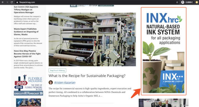This screenshot has width=199, height=107.
Task: Click the Executive Forecast double-chevron arrow
Action: (41, 93)
